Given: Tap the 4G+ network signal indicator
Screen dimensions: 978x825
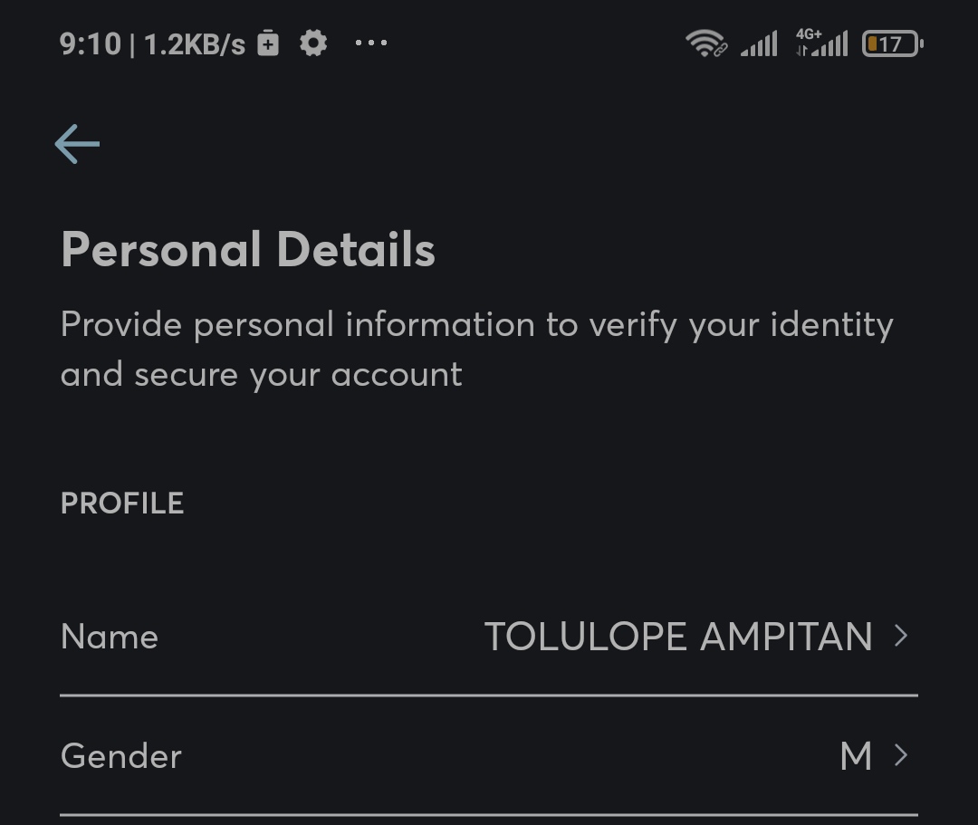Looking at the screenshot, I should [821, 43].
